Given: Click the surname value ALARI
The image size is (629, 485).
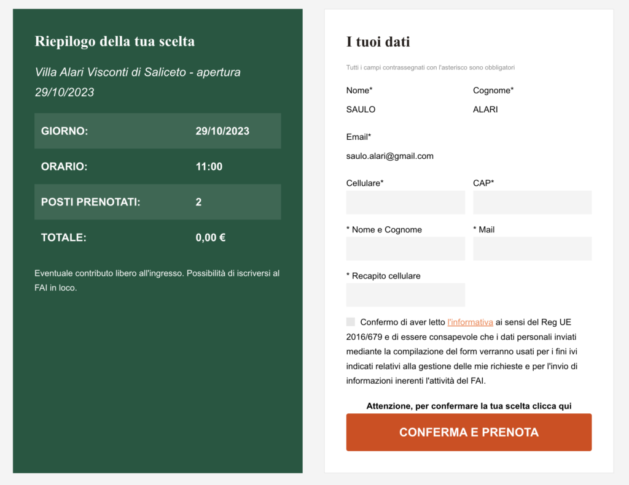Looking at the screenshot, I should point(485,110).
